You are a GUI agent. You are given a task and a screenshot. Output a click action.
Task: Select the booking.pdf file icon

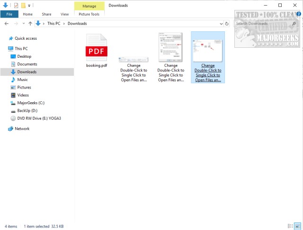(97, 47)
